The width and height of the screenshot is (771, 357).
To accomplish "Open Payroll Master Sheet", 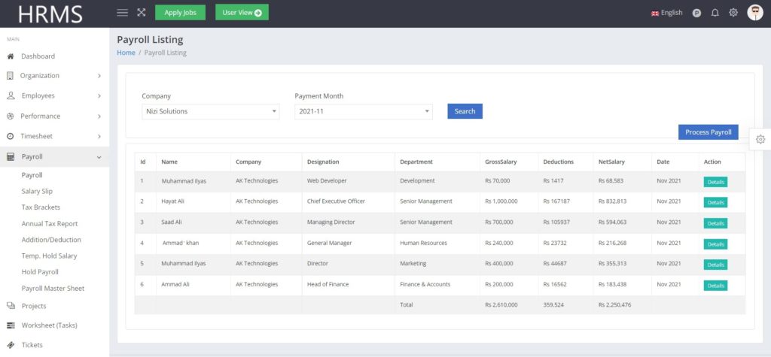I will click(x=53, y=289).
